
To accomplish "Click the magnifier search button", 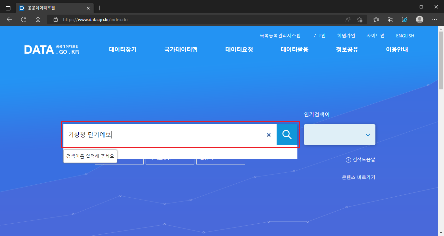I will tap(287, 135).
